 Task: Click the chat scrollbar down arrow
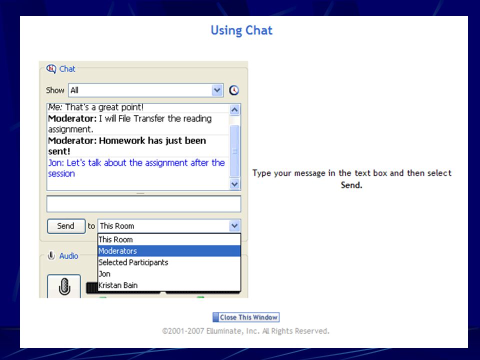(x=235, y=184)
